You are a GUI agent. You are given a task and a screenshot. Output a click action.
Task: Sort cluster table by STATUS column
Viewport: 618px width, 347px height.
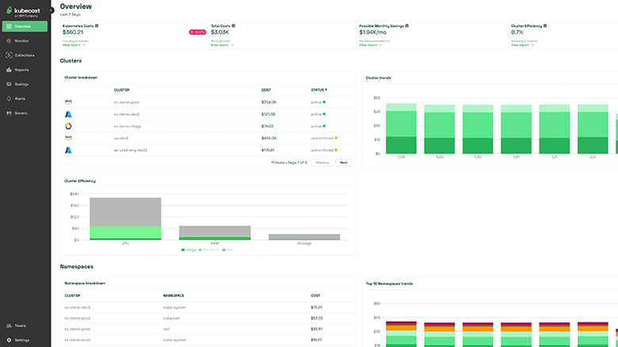[319, 90]
